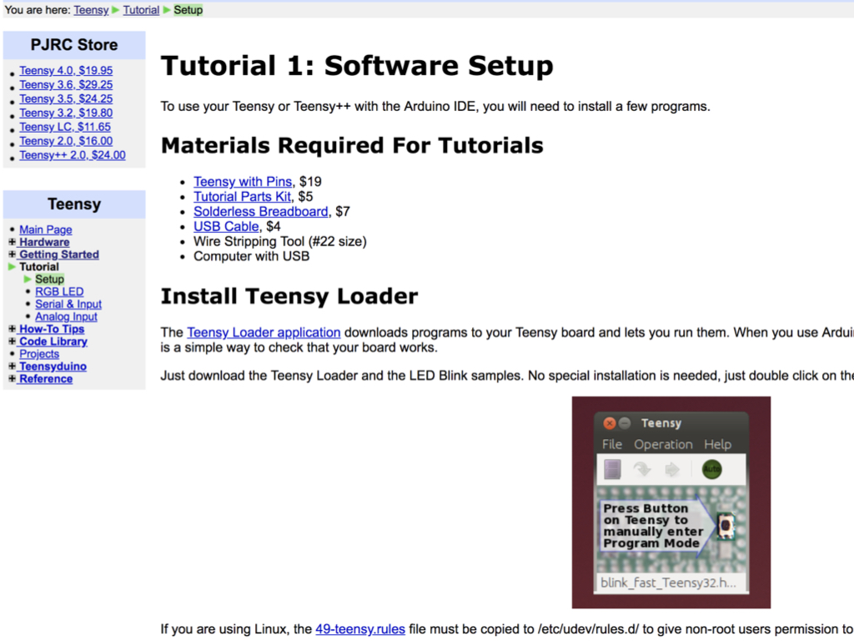854x641 pixels.
Task: Open the Serial & Input tutorial link
Action: [x=68, y=304]
